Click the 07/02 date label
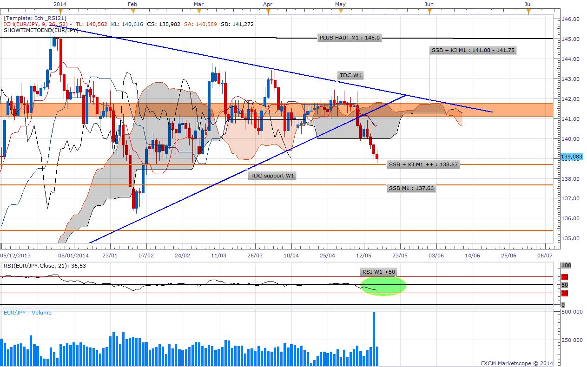Viewport: 587px width, 367px height. pyautogui.click(x=146, y=255)
